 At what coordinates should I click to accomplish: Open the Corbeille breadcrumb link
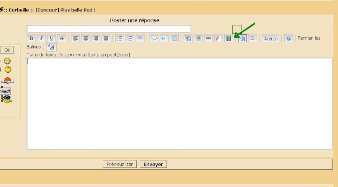(x=19, y=10)
